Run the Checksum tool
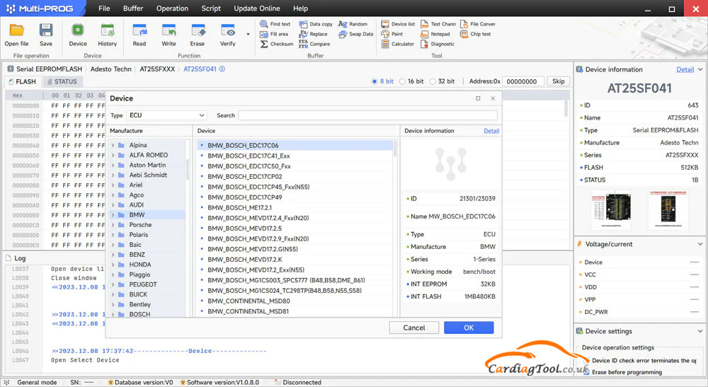 coord(276,44)
